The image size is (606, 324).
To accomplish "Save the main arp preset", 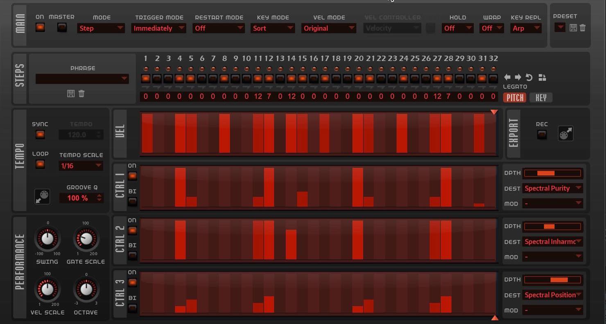I will coord(573,28).
